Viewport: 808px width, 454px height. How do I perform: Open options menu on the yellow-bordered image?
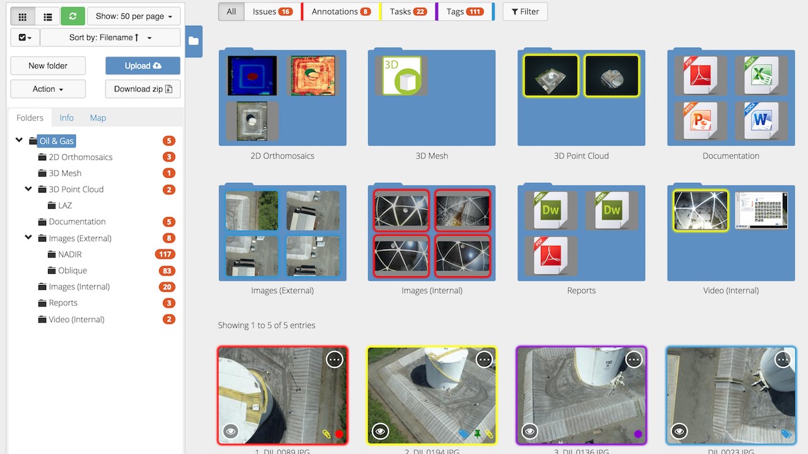(x=484, y=359)
